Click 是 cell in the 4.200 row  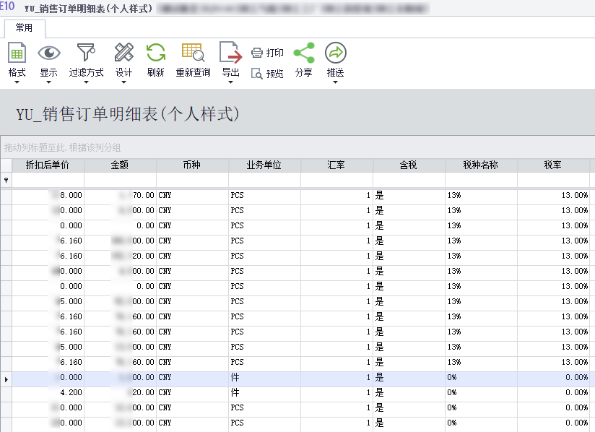coord(409,393)
